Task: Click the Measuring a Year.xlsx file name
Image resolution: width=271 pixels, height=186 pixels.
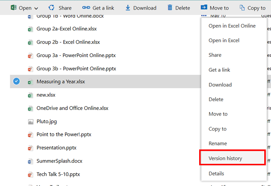Action: 61,81
